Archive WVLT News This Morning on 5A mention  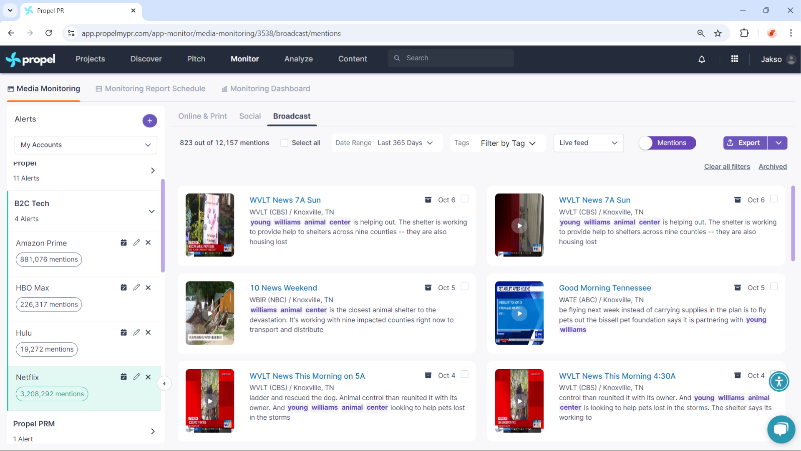tap(428, 375)
